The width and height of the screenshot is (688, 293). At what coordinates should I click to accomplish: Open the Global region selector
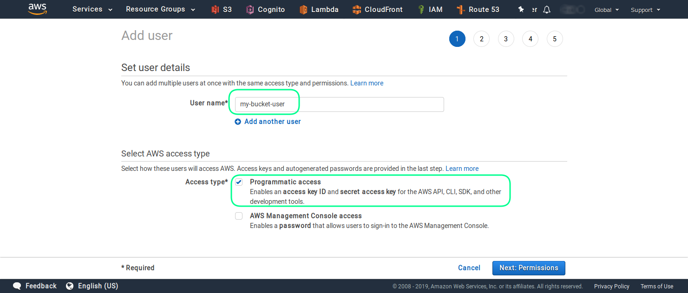606,9
